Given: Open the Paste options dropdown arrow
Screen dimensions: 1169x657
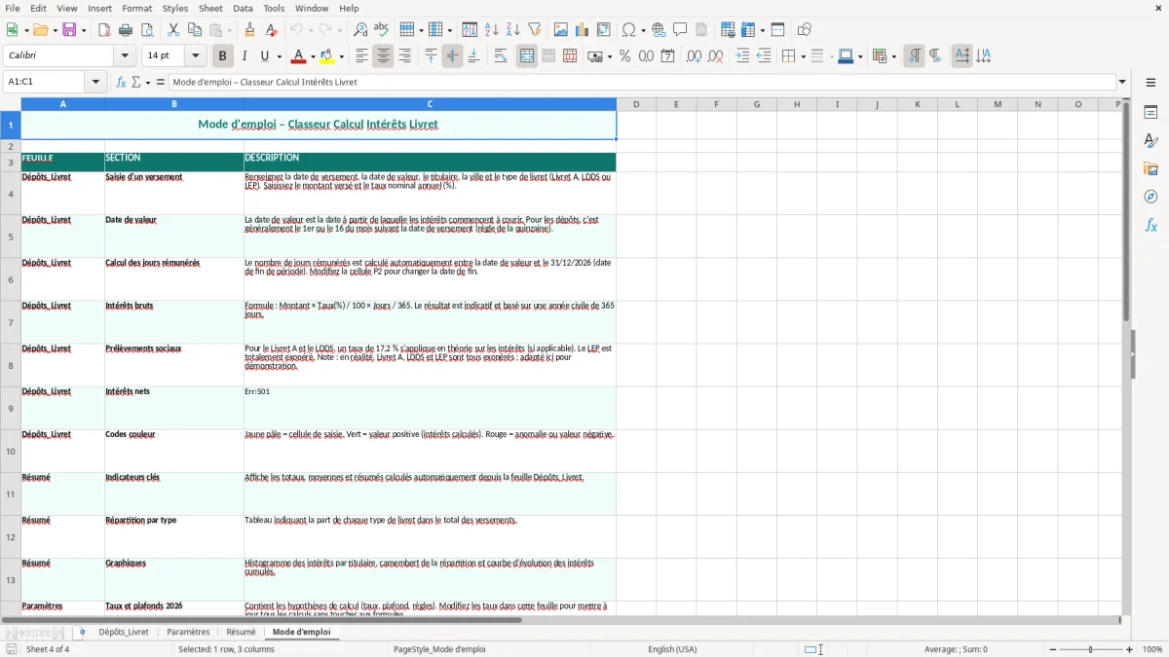Looking at the screenshot, I should tap(230, 30).
